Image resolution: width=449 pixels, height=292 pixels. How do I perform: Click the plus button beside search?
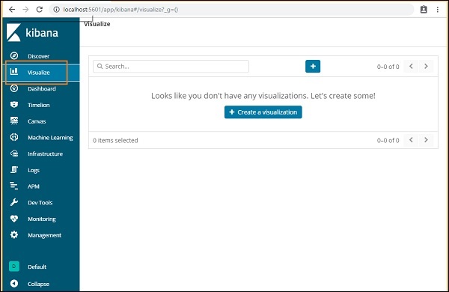(x=313, y=66)
